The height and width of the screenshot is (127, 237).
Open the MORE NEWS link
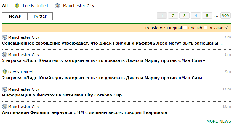pyautogui.click(x=219, y=121)
